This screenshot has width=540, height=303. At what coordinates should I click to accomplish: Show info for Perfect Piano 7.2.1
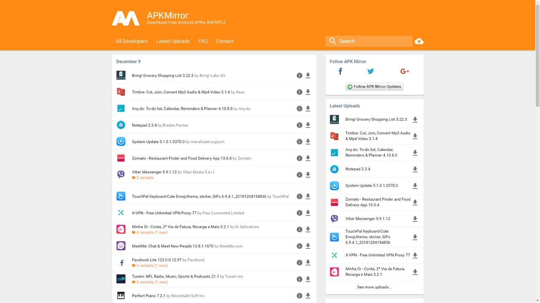(299, 296)
